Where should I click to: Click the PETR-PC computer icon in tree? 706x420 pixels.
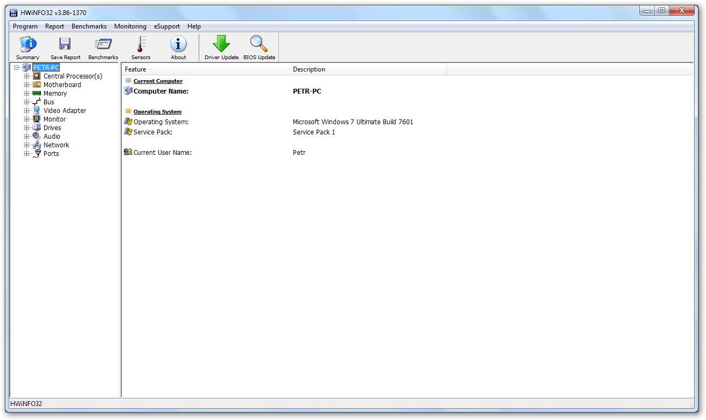coord(26,68)
